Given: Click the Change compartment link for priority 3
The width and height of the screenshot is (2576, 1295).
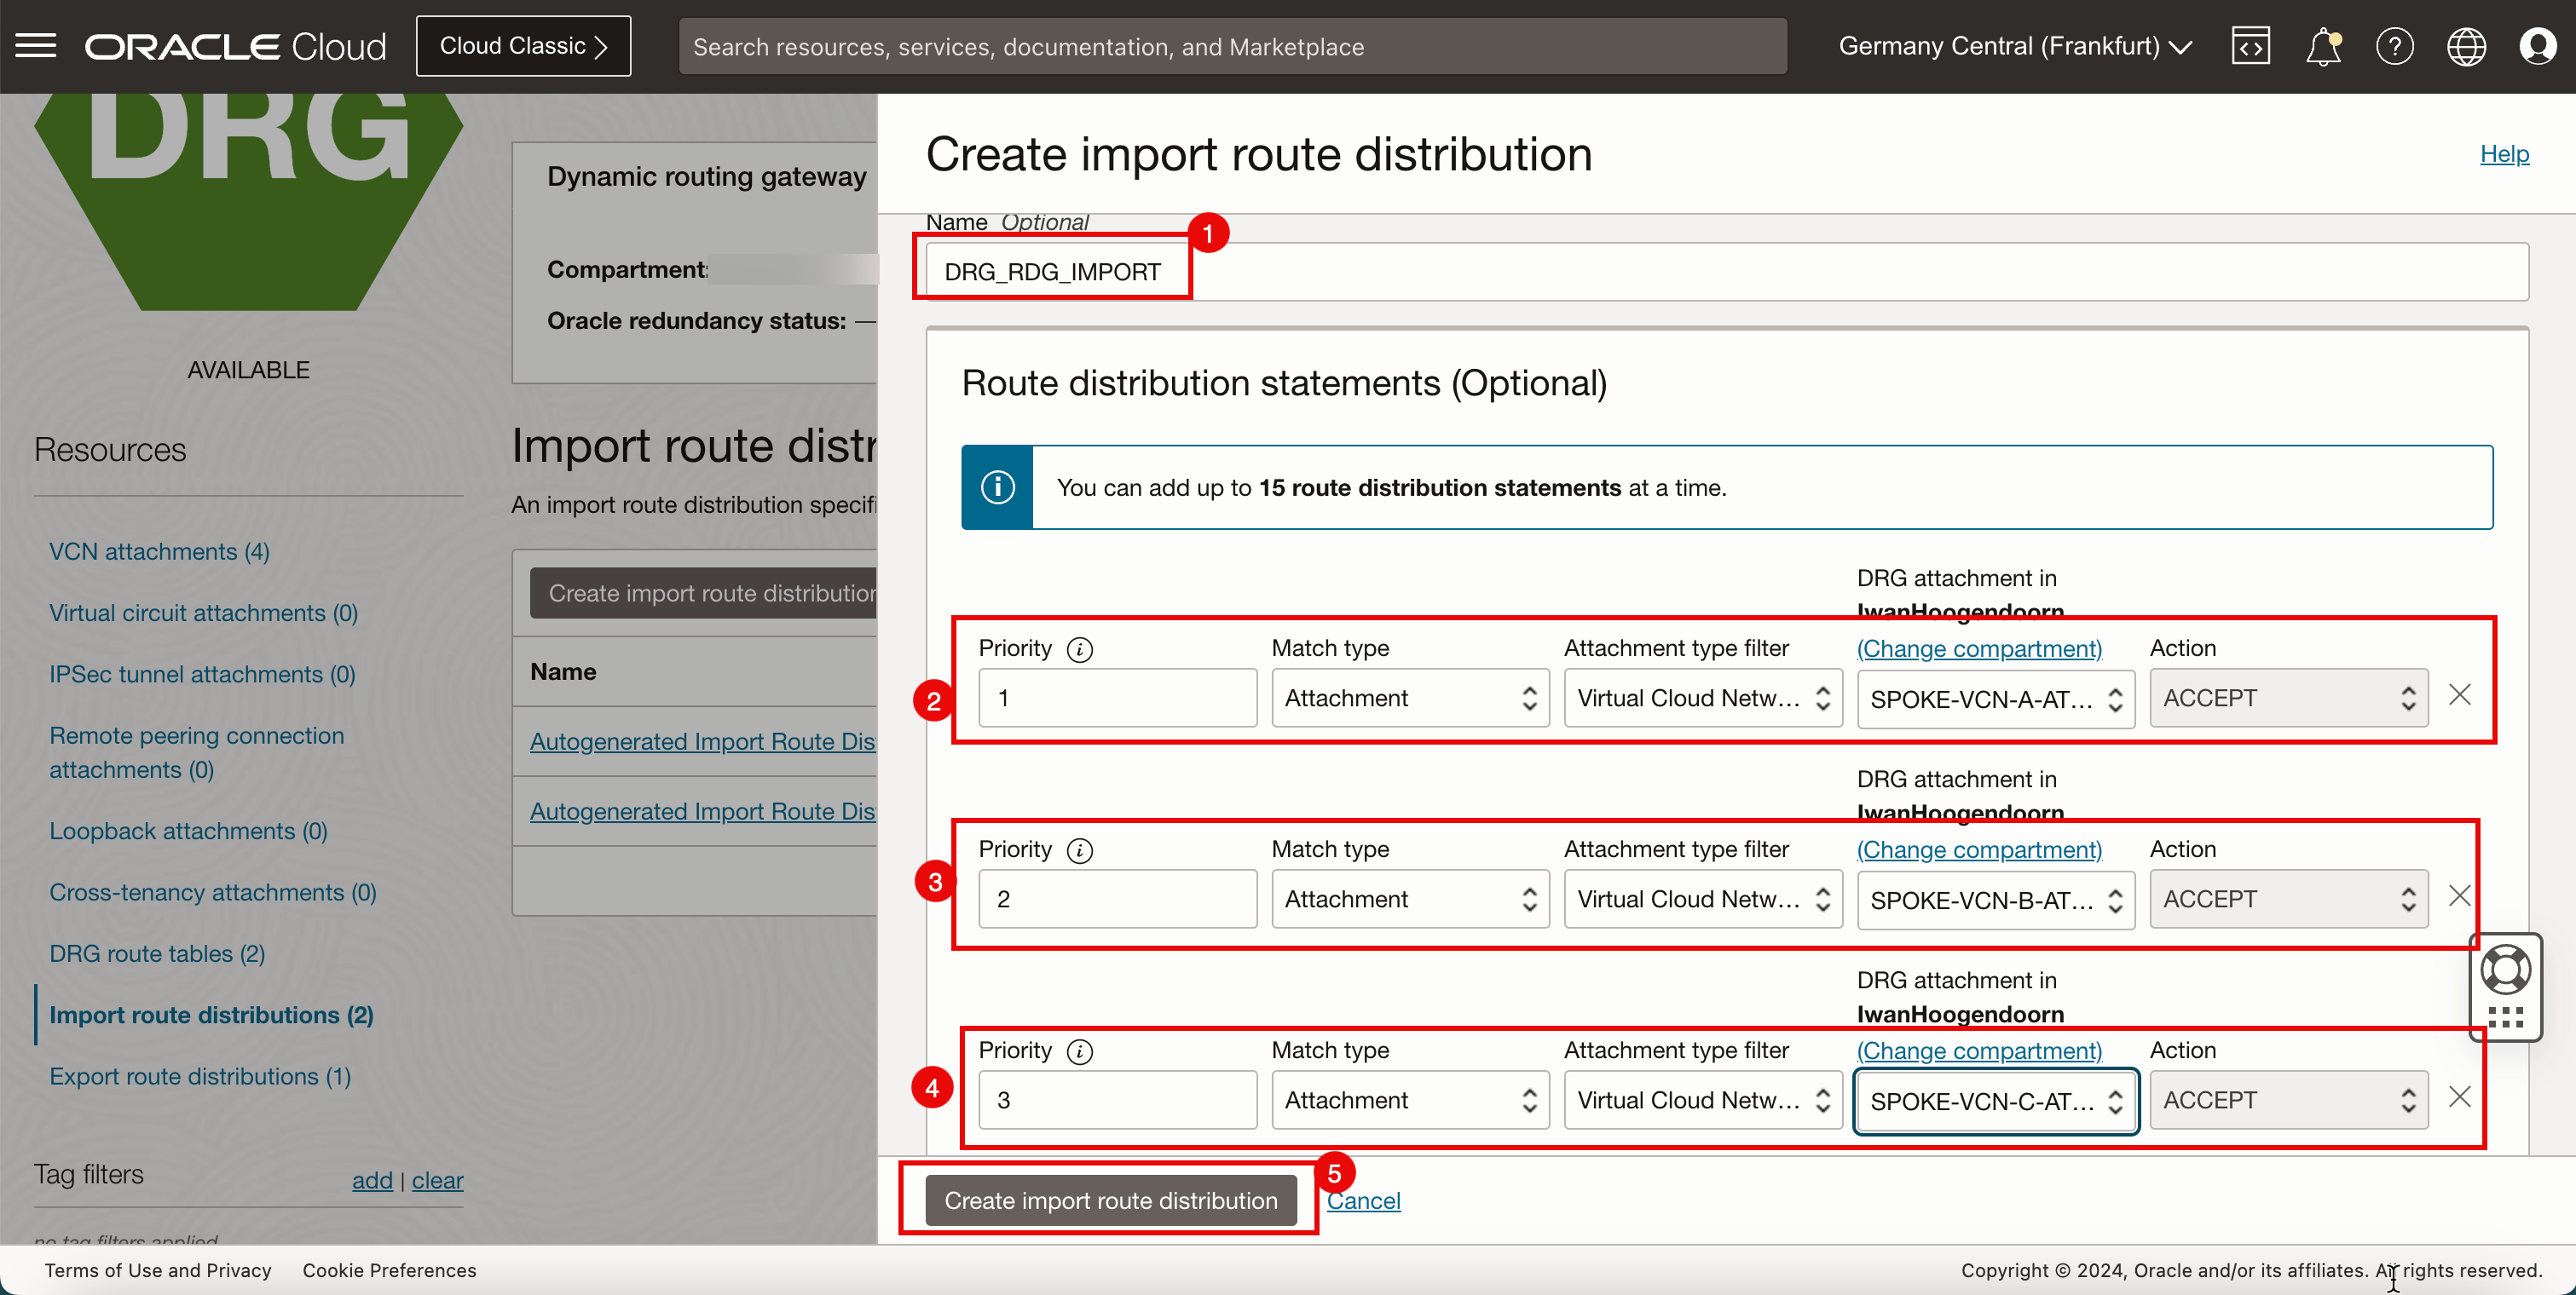Looking at the screenshot, I should (1979, 1049).
